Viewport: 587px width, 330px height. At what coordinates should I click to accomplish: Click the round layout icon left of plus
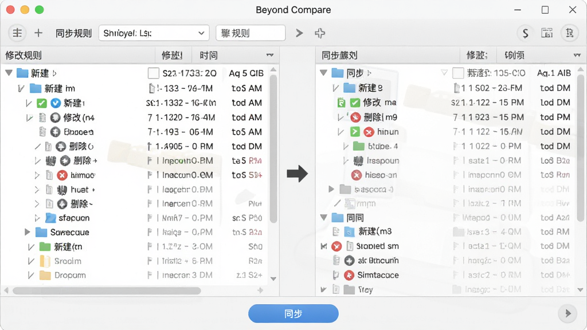coord(17,33)
